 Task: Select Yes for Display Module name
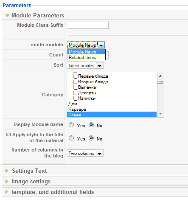[71, 125]
